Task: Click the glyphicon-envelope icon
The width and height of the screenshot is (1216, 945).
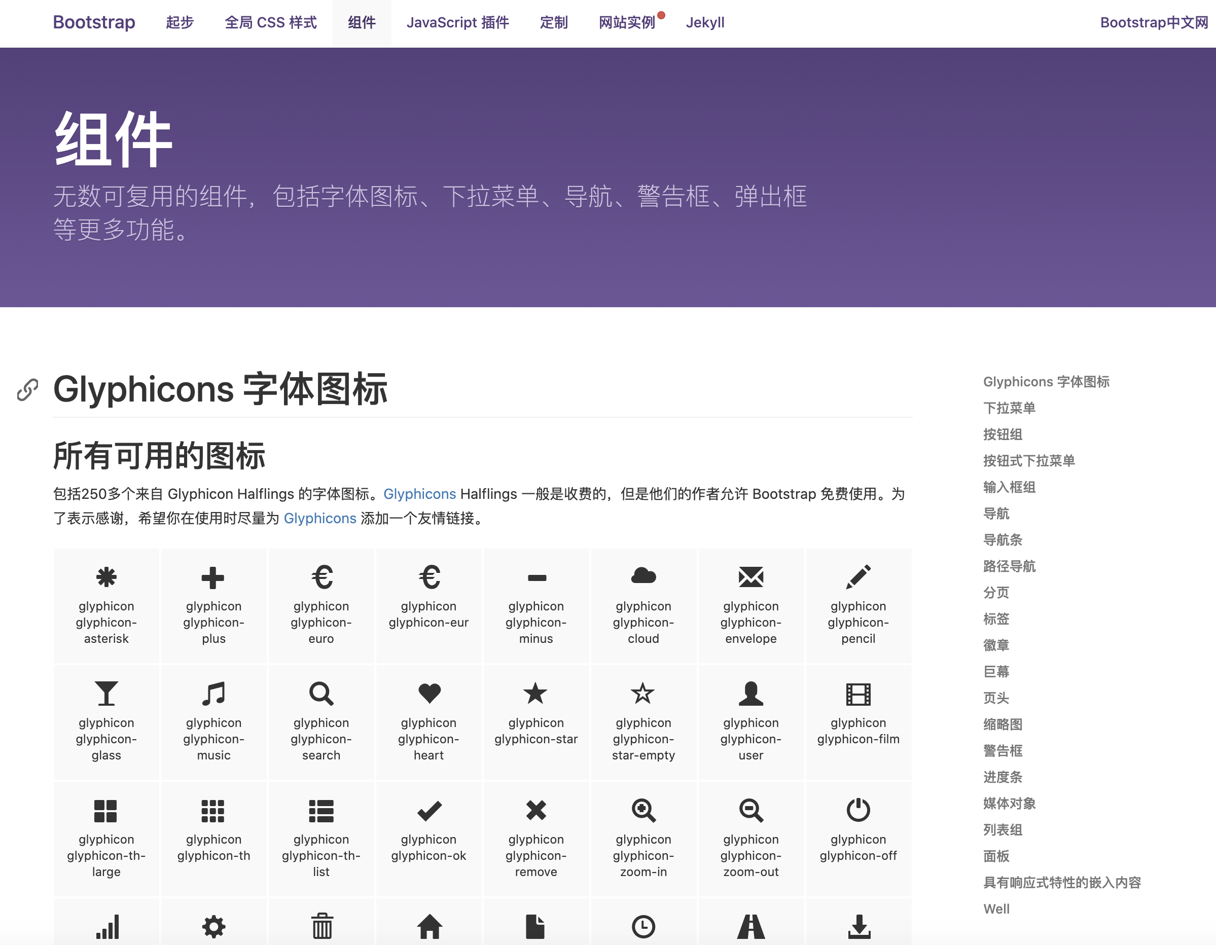Action: [x=750, y=576]
